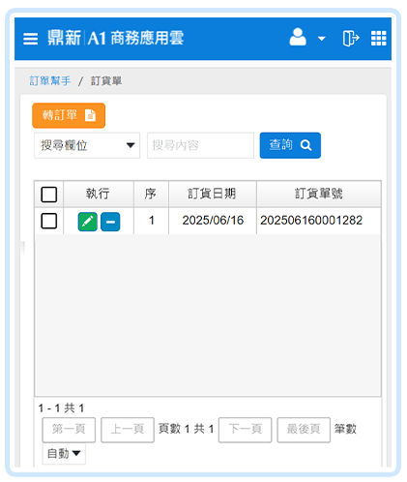Click the 轉訂單 orange button

[x=69, y=115]
